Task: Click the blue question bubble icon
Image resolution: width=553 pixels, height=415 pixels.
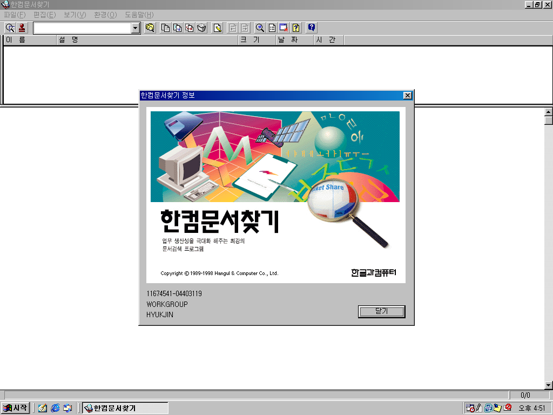Action: 312,28
